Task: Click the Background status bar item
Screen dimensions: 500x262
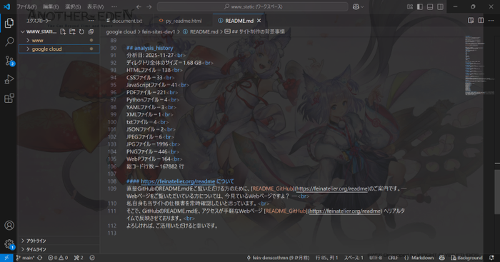Action: pos(466,258)
